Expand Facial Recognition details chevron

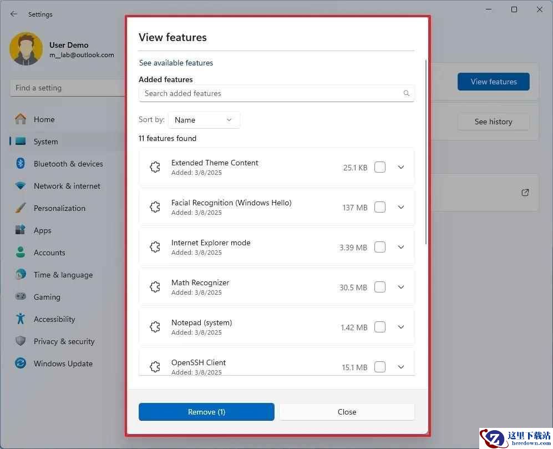coord(401,207)
